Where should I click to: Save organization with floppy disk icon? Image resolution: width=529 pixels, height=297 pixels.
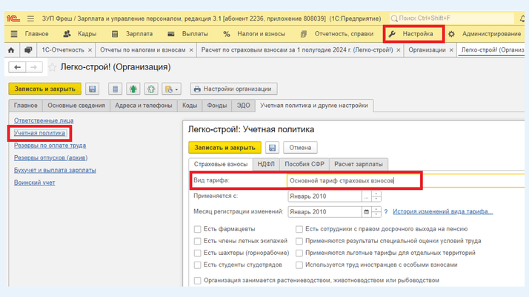(x=92, y=89)
